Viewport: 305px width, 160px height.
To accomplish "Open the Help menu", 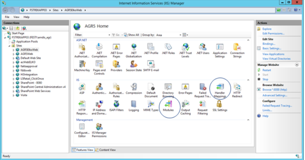I will 26,17.
